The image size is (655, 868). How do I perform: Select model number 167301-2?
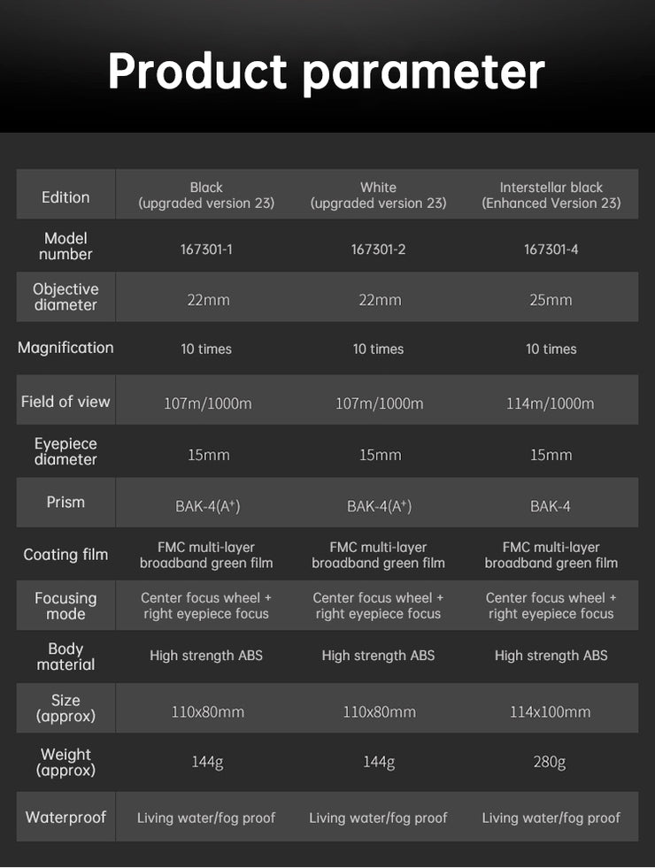pyautogui.click(x=378, y=250)
